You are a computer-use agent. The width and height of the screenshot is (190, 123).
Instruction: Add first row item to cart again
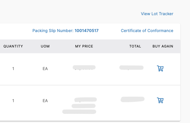[x=160, y=69]
